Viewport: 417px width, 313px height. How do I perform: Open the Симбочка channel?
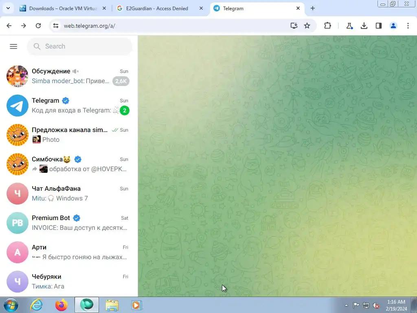tap(68, 164)
